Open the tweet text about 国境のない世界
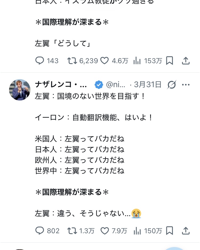Viewport: 200px width, 250px height. 90,96
